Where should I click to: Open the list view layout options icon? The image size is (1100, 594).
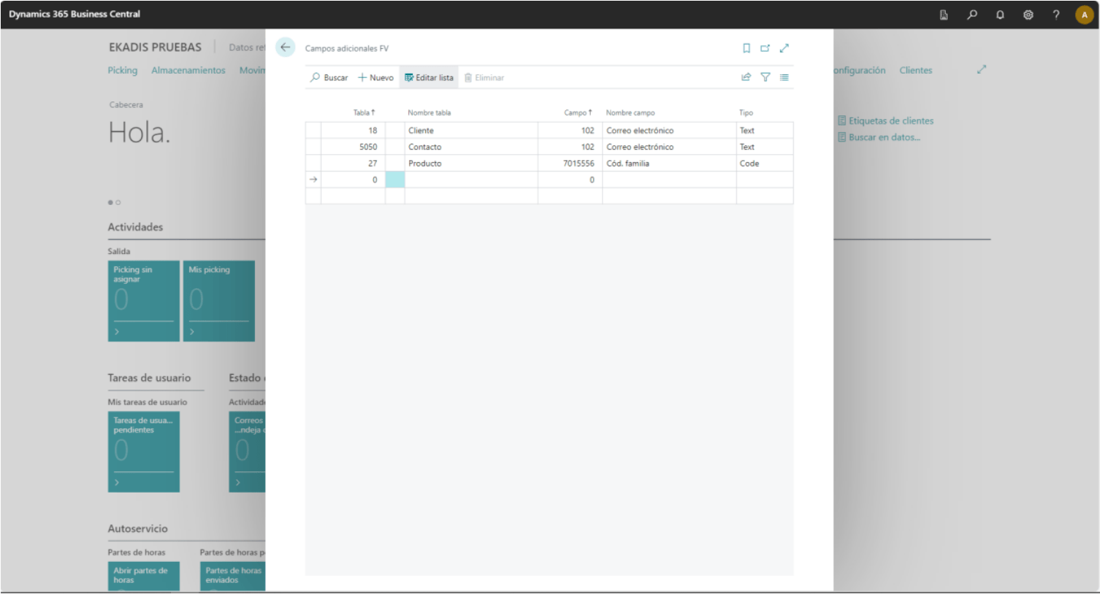[x=784, y=77]
